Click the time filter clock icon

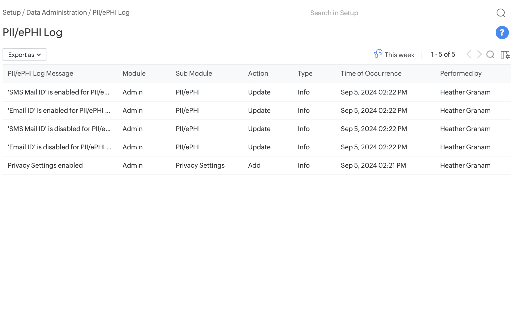click(378, 54)
